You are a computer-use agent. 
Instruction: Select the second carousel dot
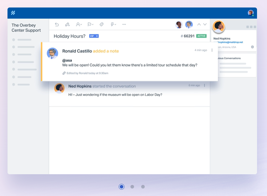(x=132, y=187)
